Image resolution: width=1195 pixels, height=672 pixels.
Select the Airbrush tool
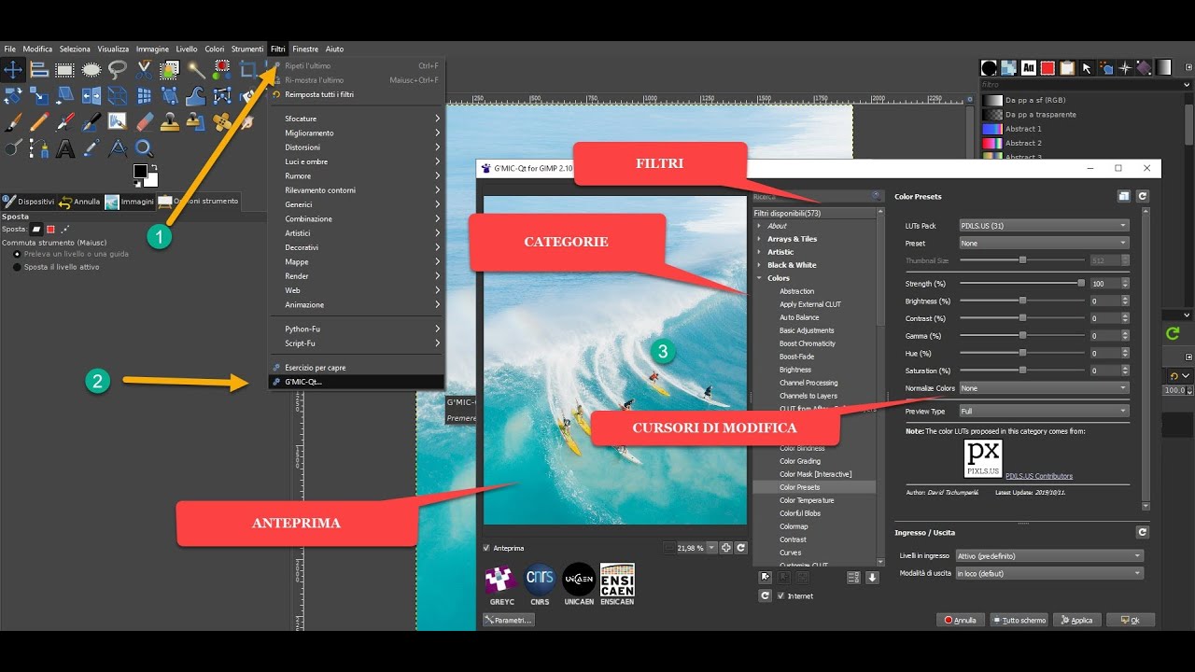64,121
